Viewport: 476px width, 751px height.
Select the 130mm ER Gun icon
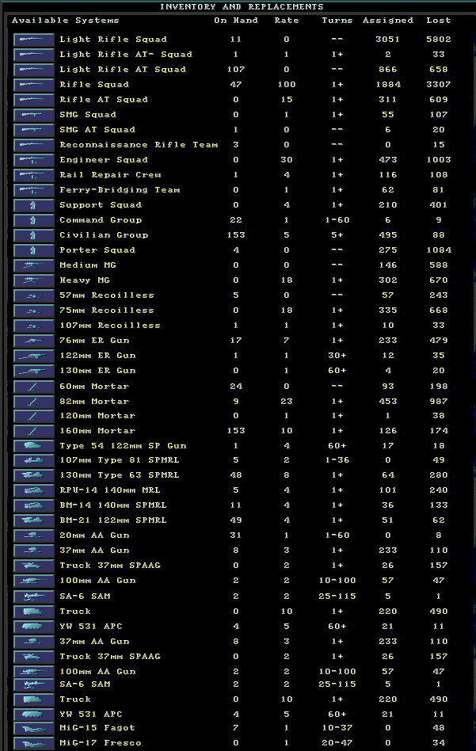tap(33, 371)
